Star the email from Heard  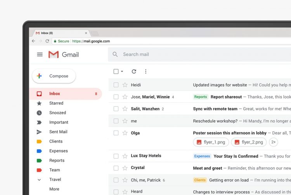[125, 192]
